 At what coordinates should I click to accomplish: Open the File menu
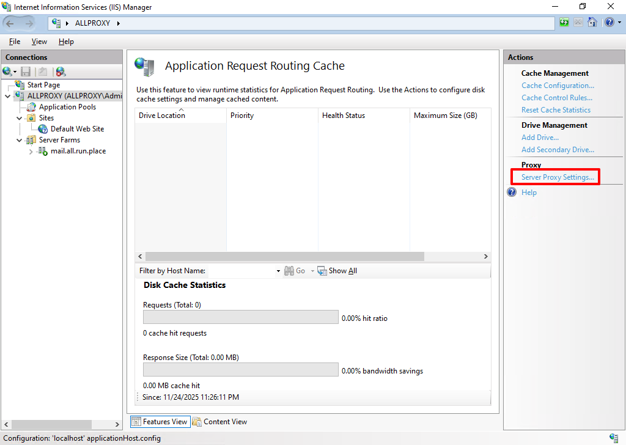tap(15, 42)
